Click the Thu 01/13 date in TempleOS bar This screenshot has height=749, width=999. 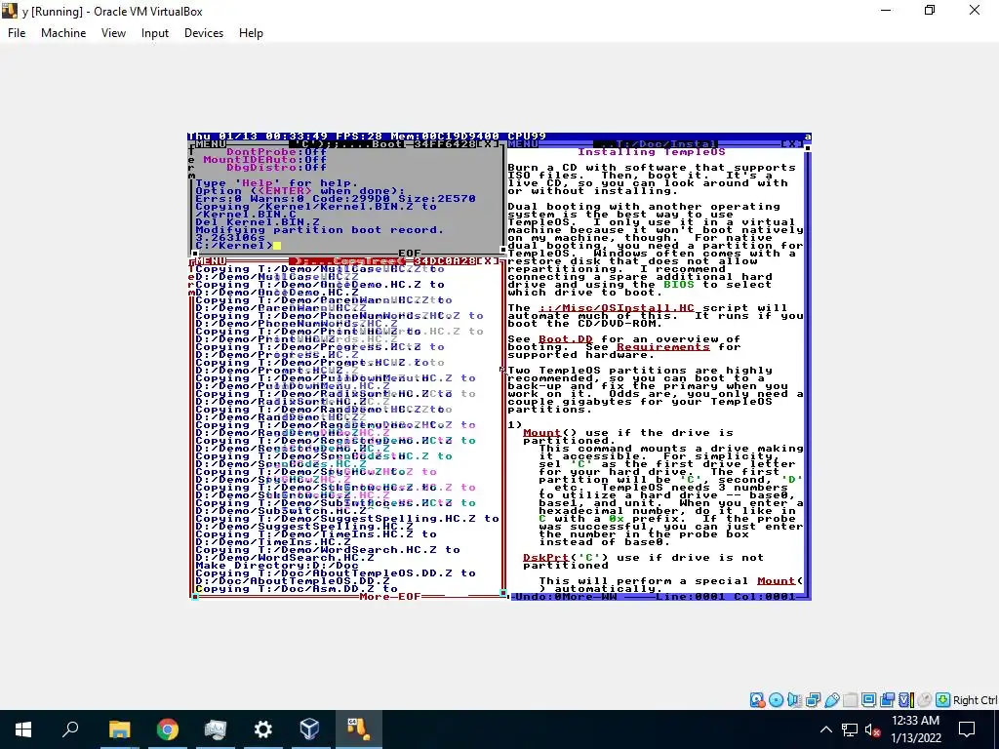pyautogui.click(x=222, y=137)
